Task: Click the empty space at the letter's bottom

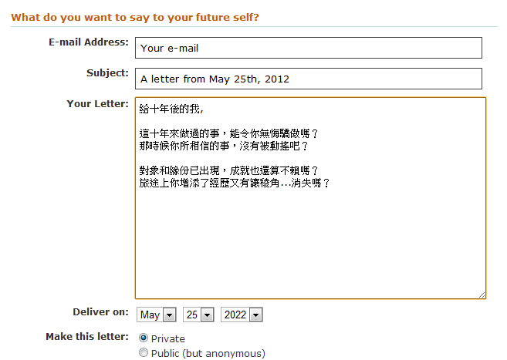Action: pyautogui.click(x=309, y=247)
